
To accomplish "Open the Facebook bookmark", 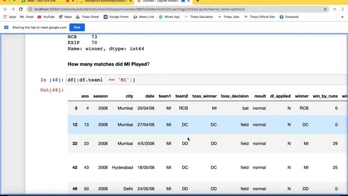I will pyautogui.click(x=289, y=17).
